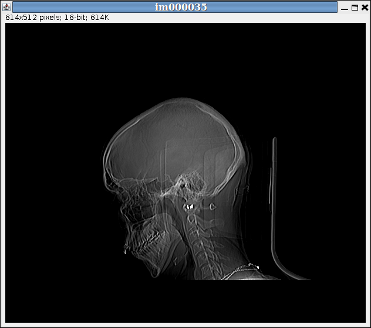Click the bright dental filling spot in image

(x=190, y=207)
